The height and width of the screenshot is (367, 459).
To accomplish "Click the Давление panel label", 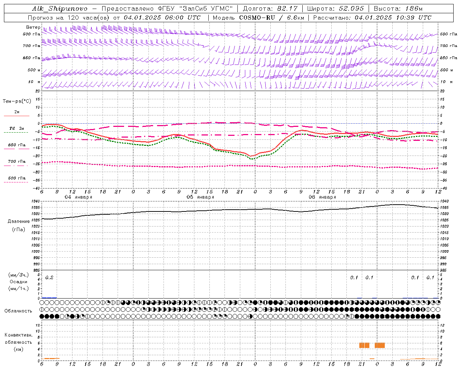I will click(19, 221).
